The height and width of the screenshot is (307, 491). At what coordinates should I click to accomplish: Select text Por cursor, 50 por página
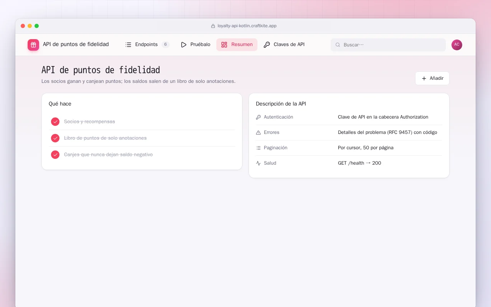click(x=366, y=148)
